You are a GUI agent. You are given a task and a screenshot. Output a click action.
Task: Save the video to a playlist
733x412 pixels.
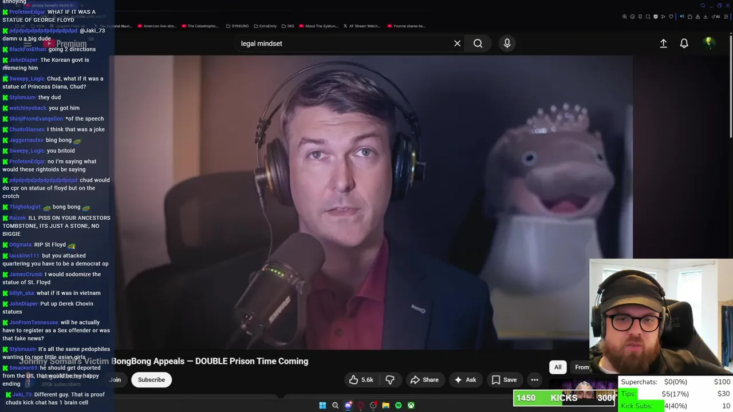(x=504, y=380)
